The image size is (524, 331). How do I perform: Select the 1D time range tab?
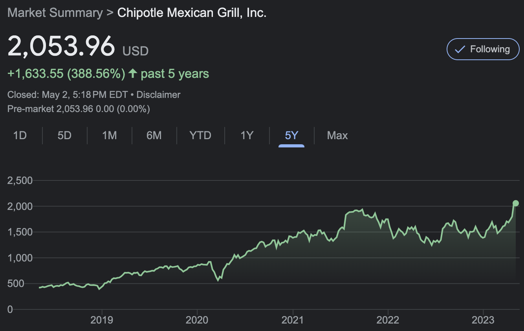point(20,136)
